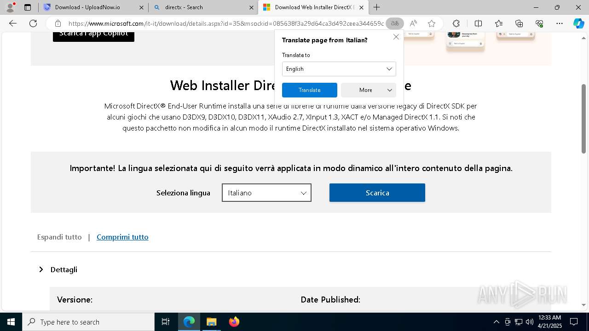Click the Scarica download button
This screenshot has height=331, width=589.
pos(377,193)
